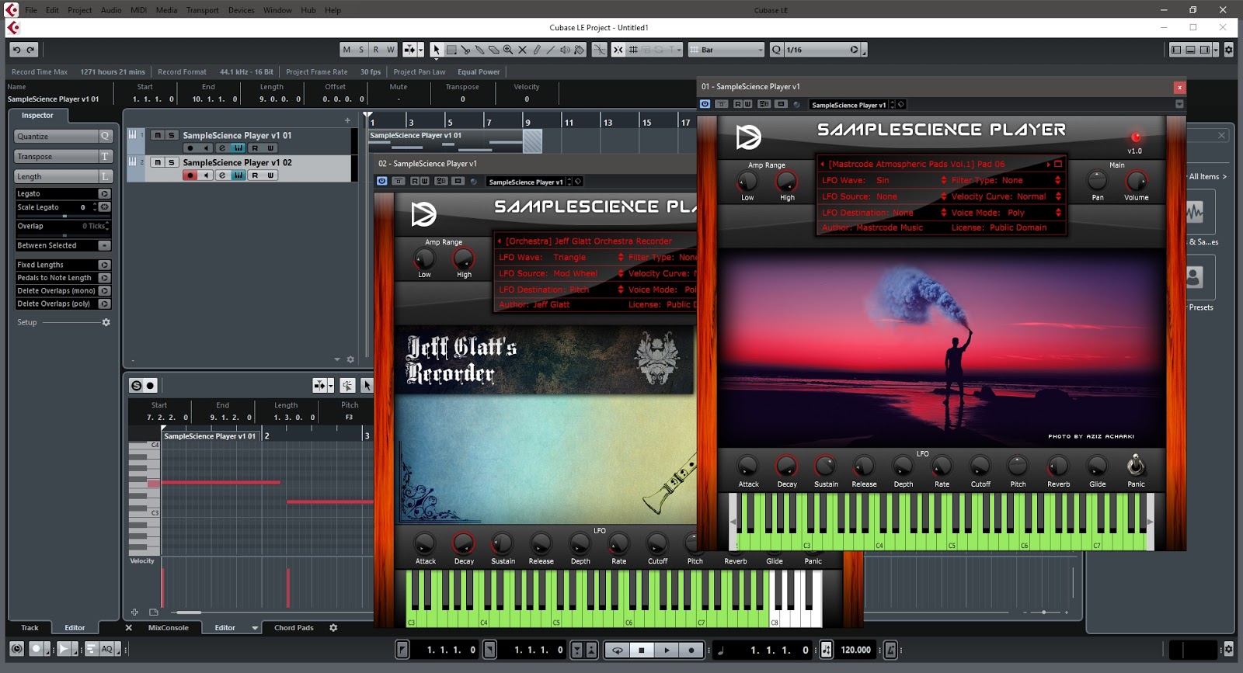Open the Project menu
Image resolution: width=1243 pixels, height=673 pixels.
click(x=79, y=10)
